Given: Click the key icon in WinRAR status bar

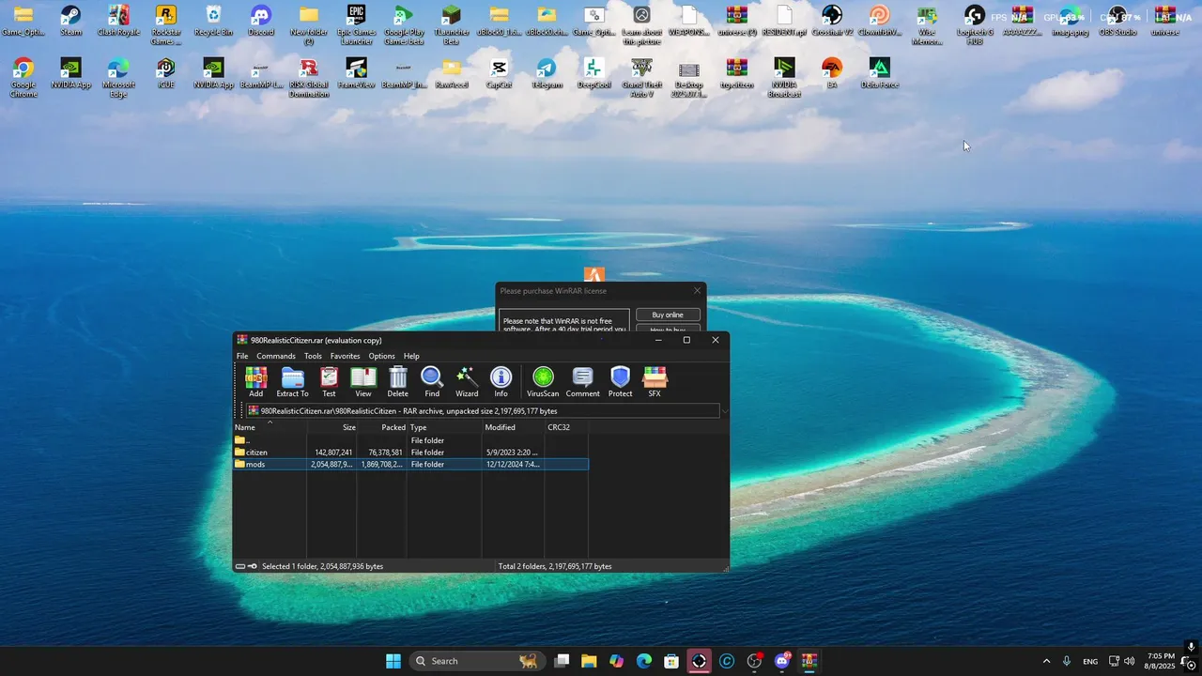Looking at the screenshot, I should [253, 566].
